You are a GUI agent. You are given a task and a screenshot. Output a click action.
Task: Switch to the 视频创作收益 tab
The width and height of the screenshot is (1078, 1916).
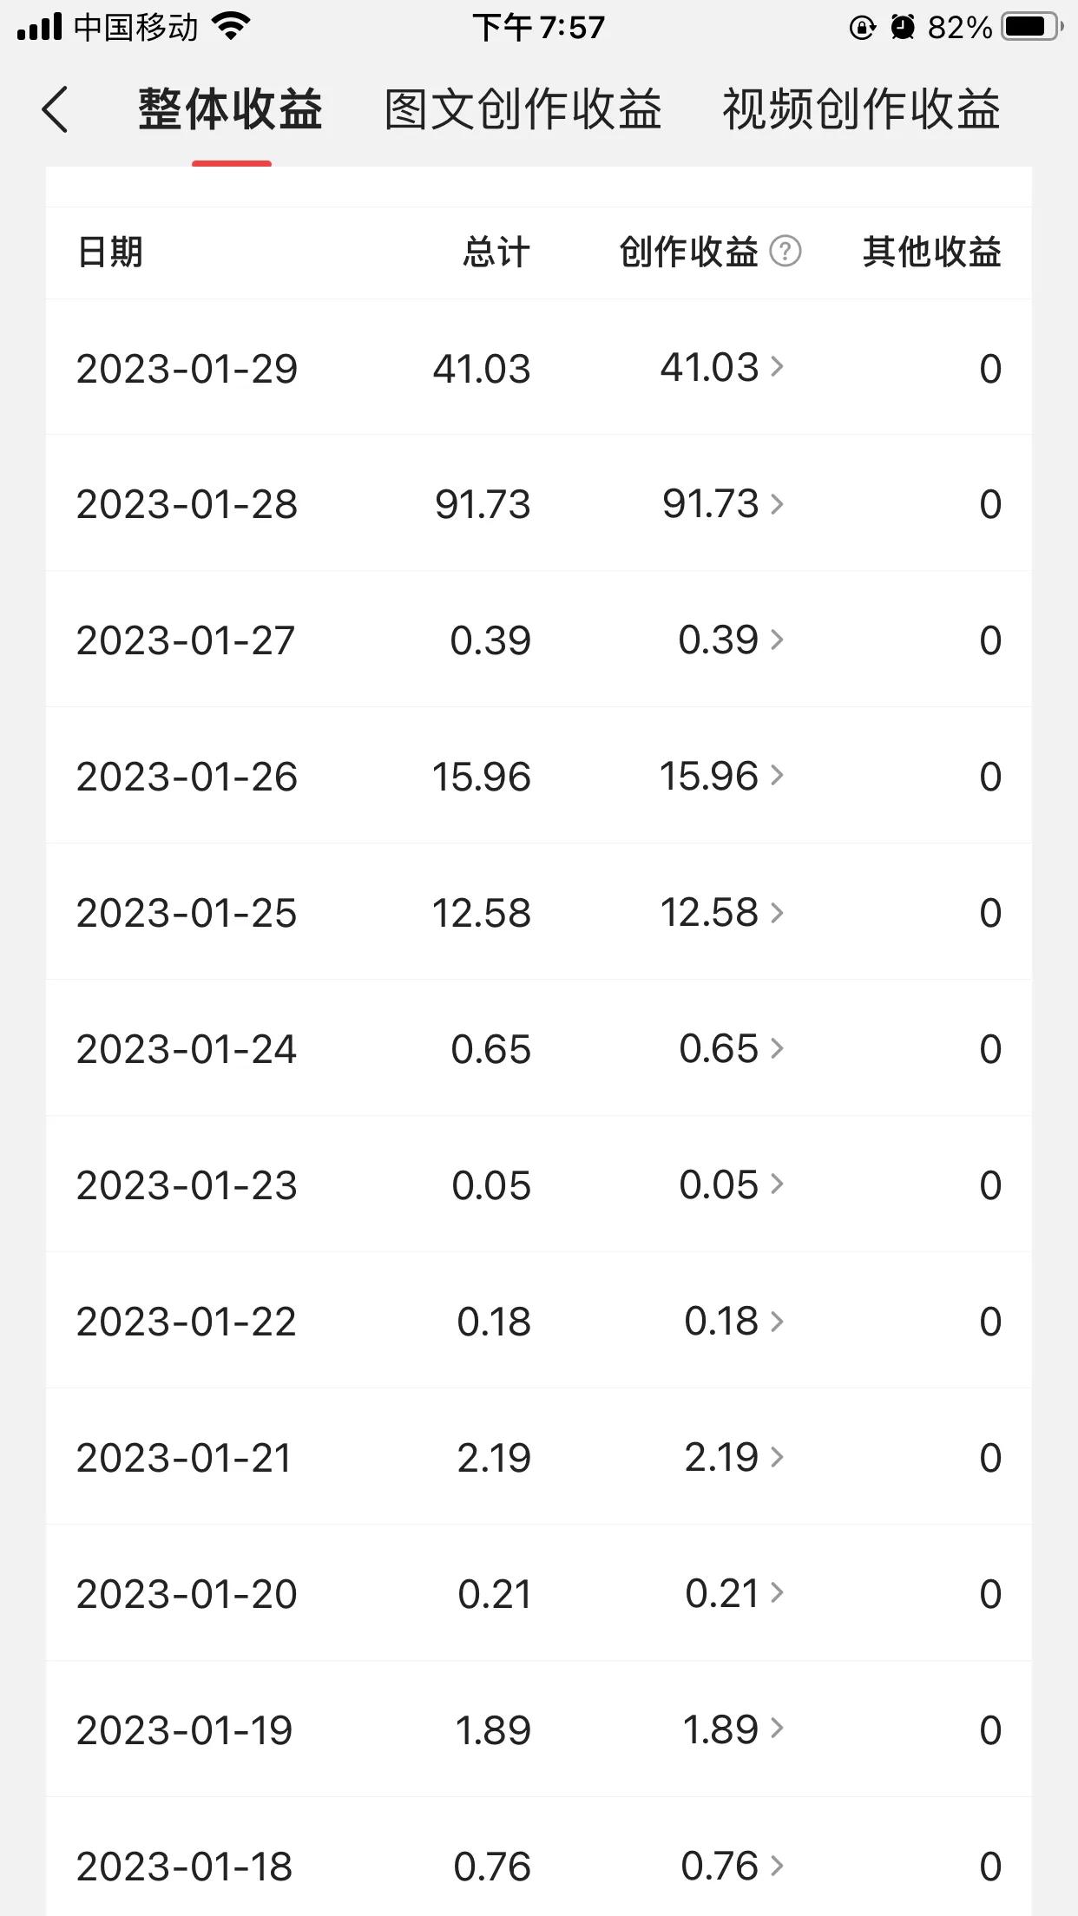862,109
